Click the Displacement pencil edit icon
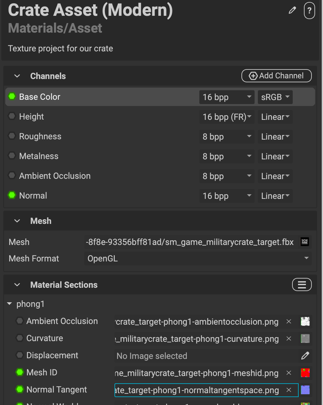 [x=305, y=356]
